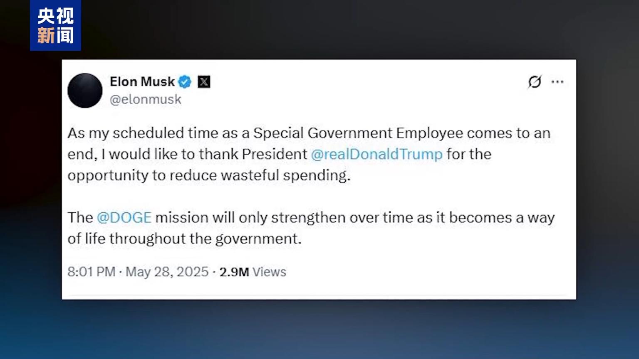Image resolution: width=639 pixels, height=359 pixels.
Task: Click the May 28, 2025 date
Action: (x=167, y=272)
